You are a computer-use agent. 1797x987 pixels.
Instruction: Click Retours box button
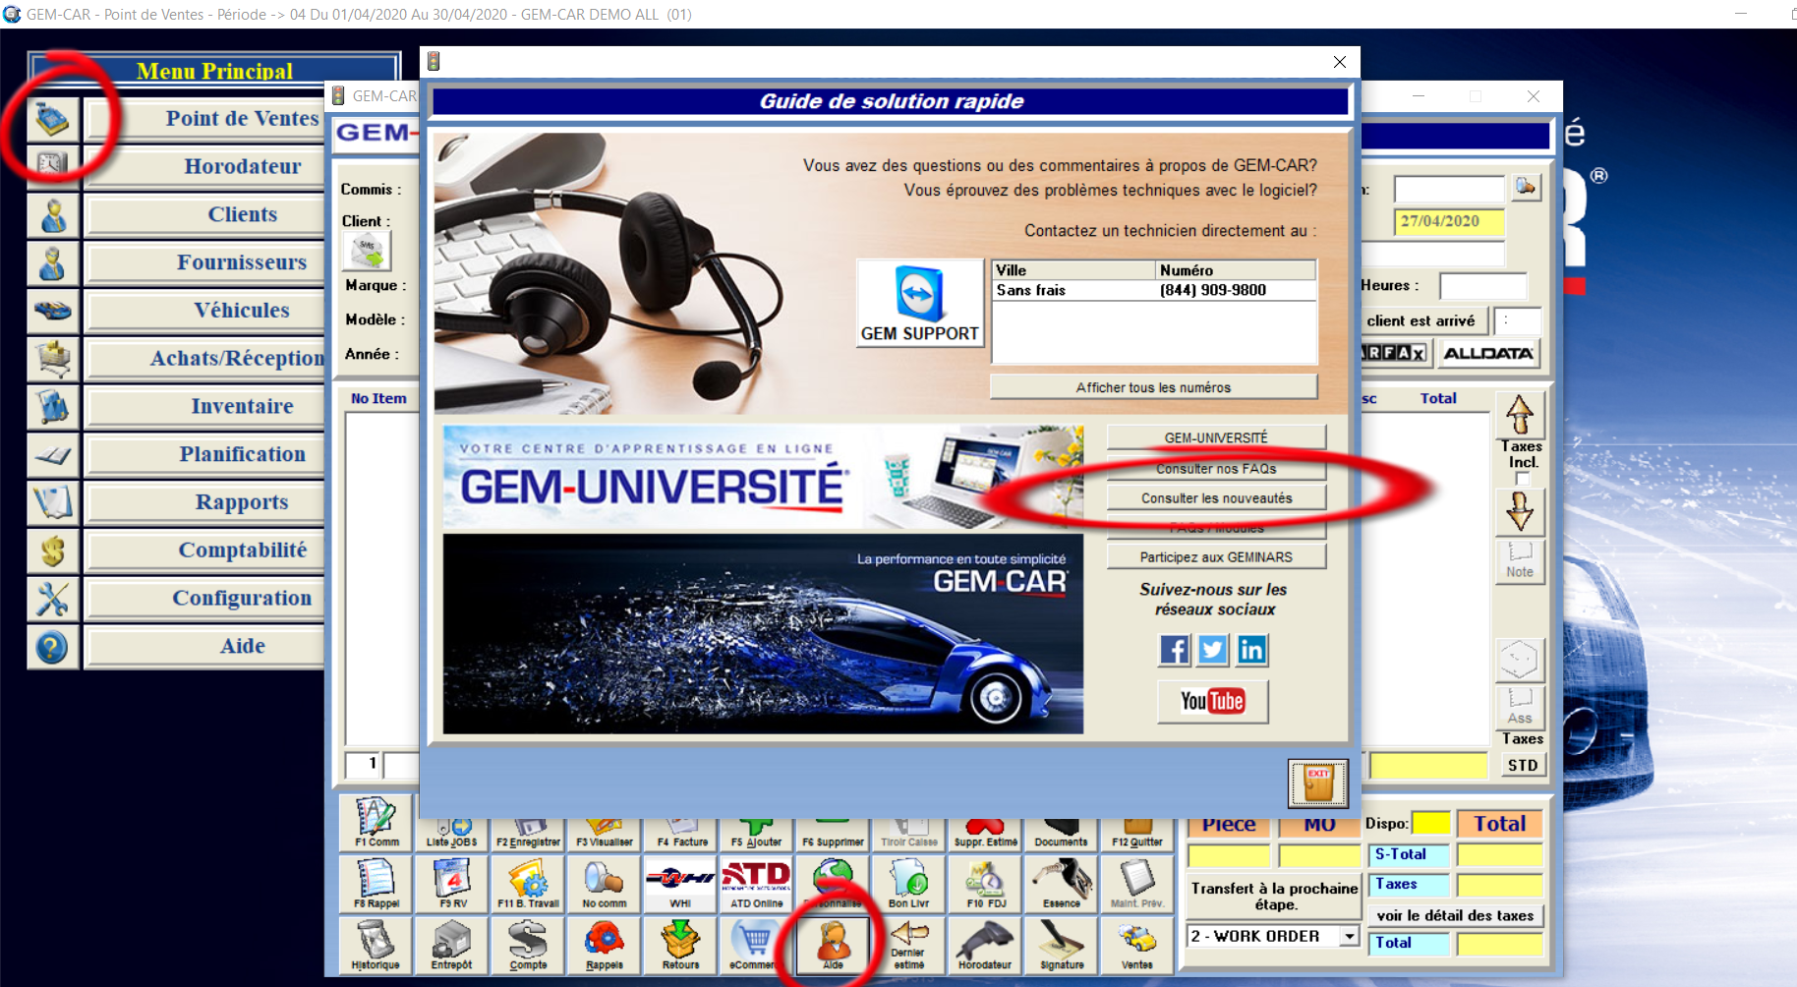tap(680, 945)
